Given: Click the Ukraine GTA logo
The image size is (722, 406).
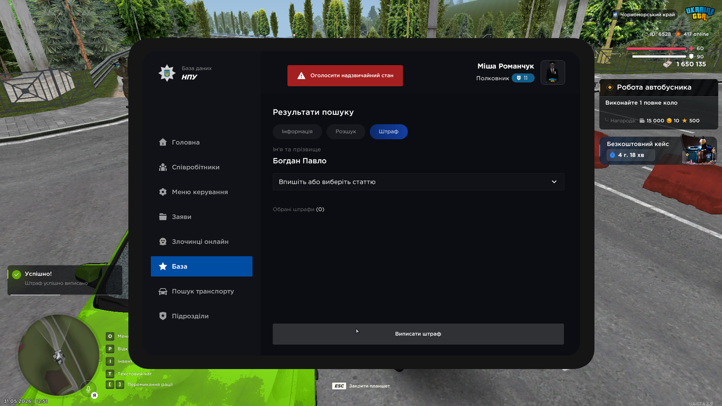Looking at the screenshot, I should (x=699, y=14).
